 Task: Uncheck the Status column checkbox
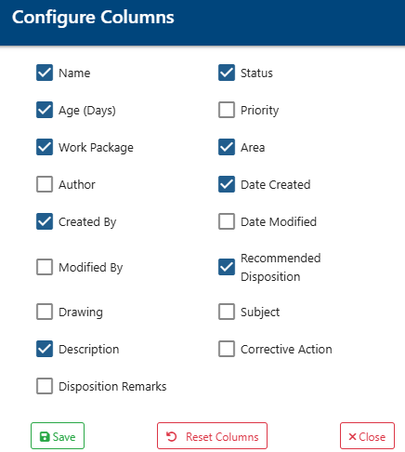(x=227, y=73)
